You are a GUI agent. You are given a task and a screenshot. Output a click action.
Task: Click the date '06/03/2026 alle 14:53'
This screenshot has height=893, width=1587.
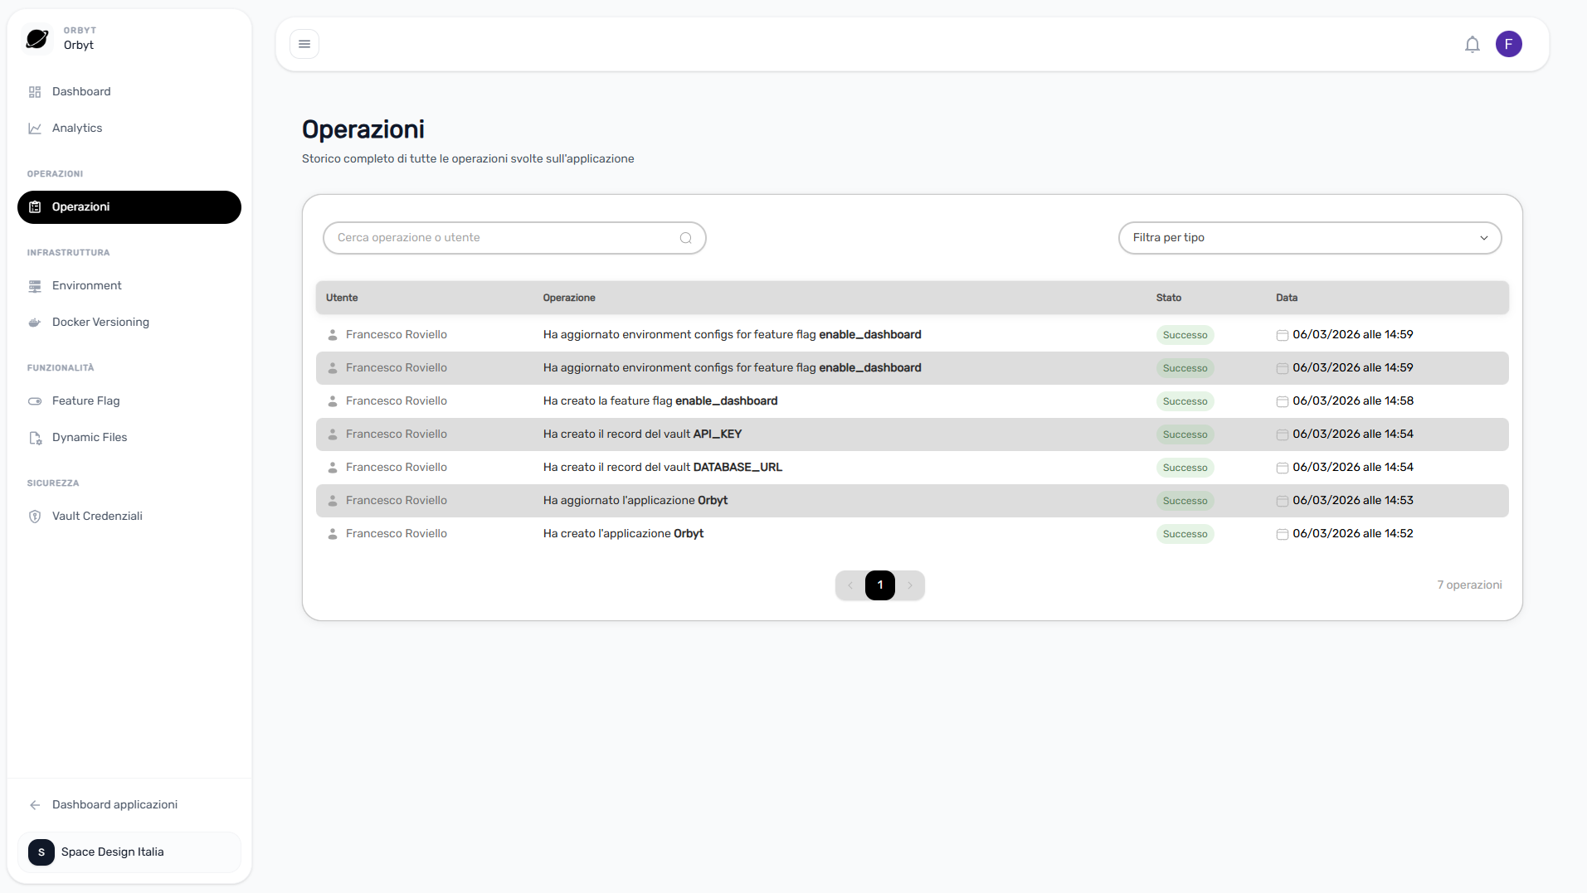[1353, 501]
